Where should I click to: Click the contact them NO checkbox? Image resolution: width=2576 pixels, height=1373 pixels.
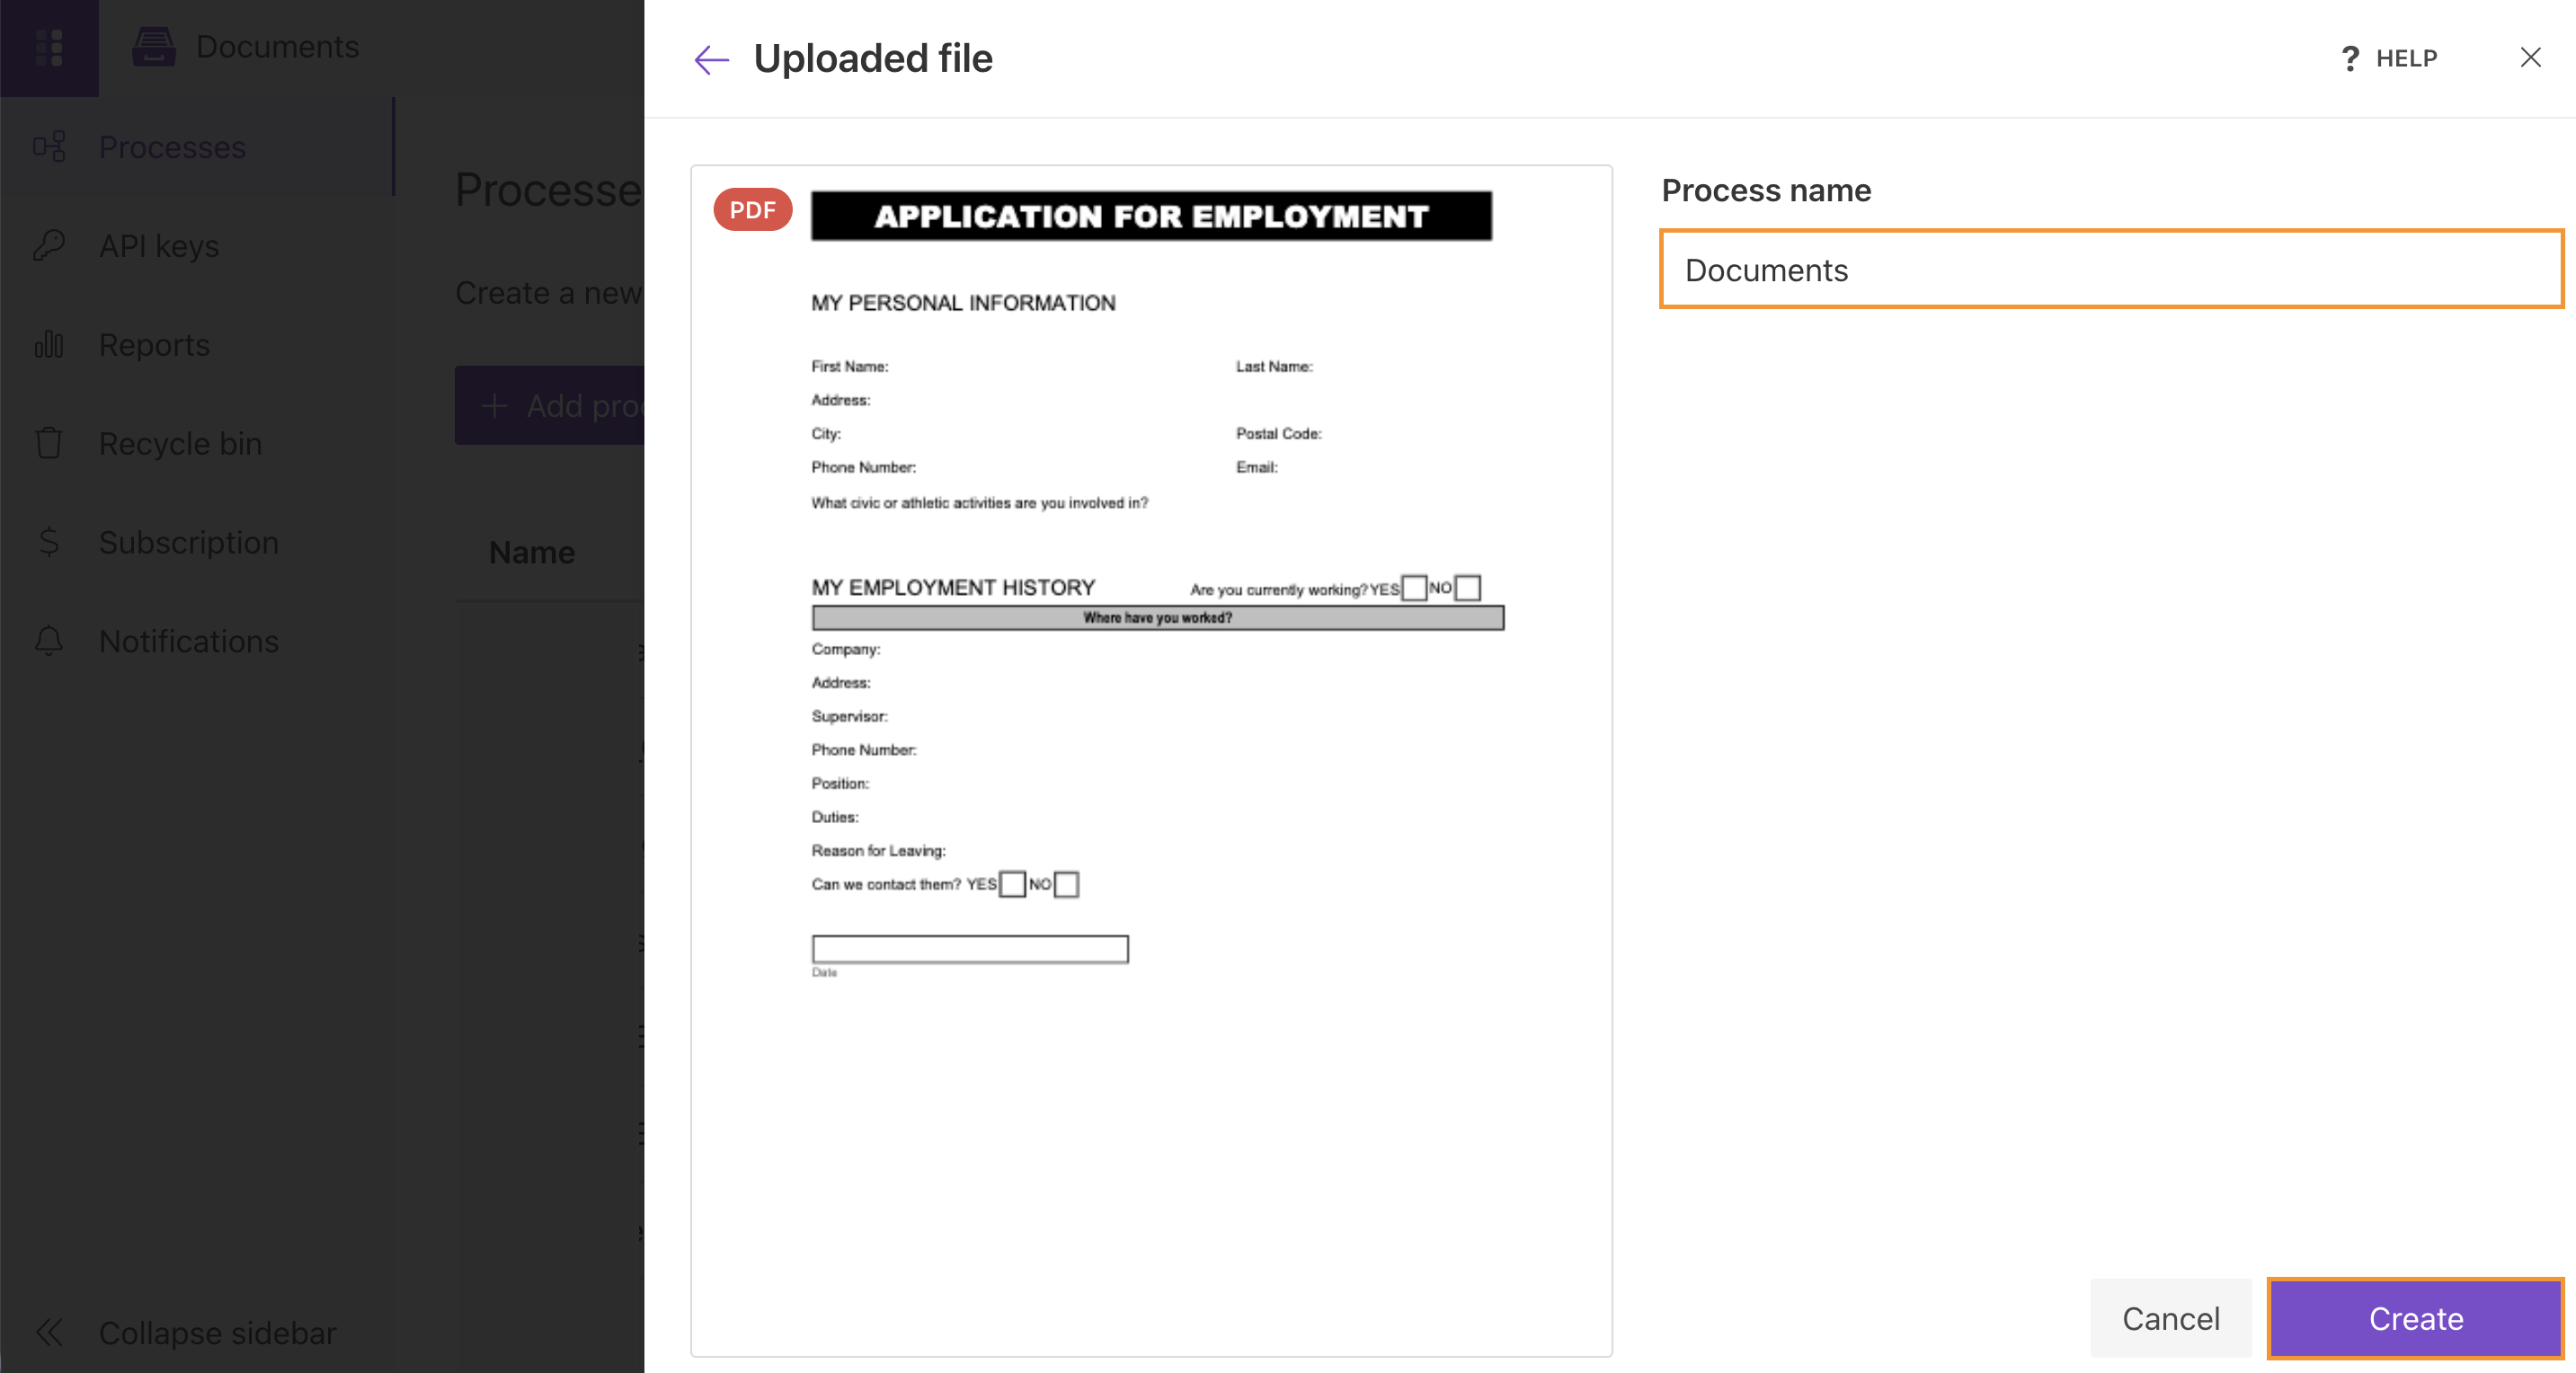1066,885
